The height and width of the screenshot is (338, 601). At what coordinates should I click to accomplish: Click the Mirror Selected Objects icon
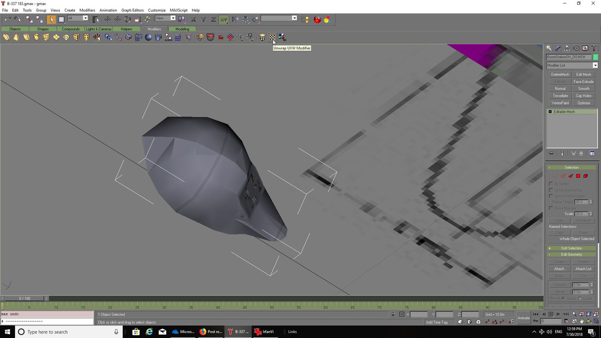(x=235, y=19)
